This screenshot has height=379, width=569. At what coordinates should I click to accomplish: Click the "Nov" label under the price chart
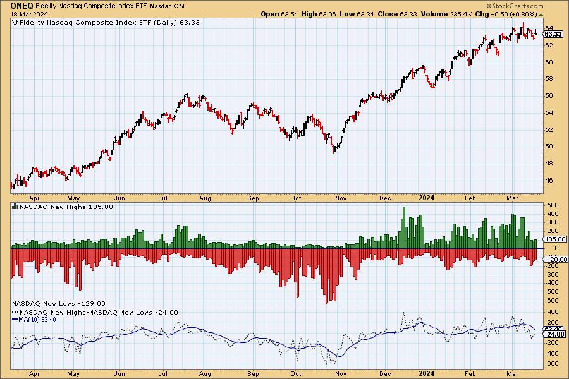click(x=341, y=198)
